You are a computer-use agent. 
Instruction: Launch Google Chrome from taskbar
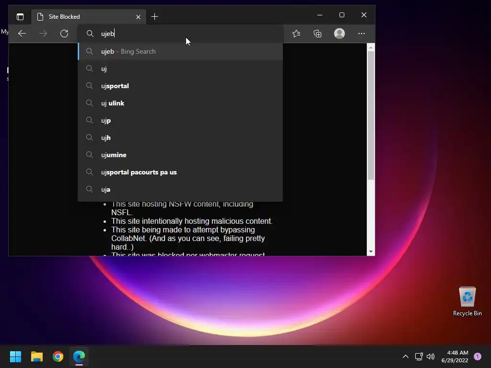click(58, 356)
